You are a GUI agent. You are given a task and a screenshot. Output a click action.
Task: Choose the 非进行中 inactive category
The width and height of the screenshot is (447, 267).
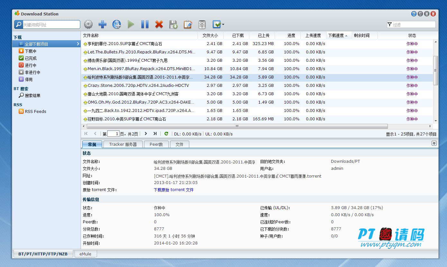[x=32, y=72]
